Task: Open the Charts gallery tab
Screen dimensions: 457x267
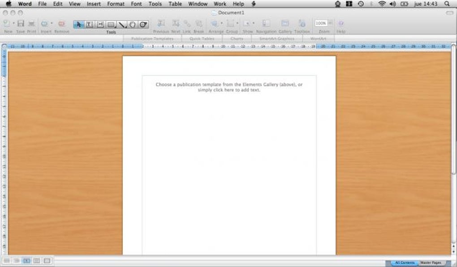Action: (237, 39)
